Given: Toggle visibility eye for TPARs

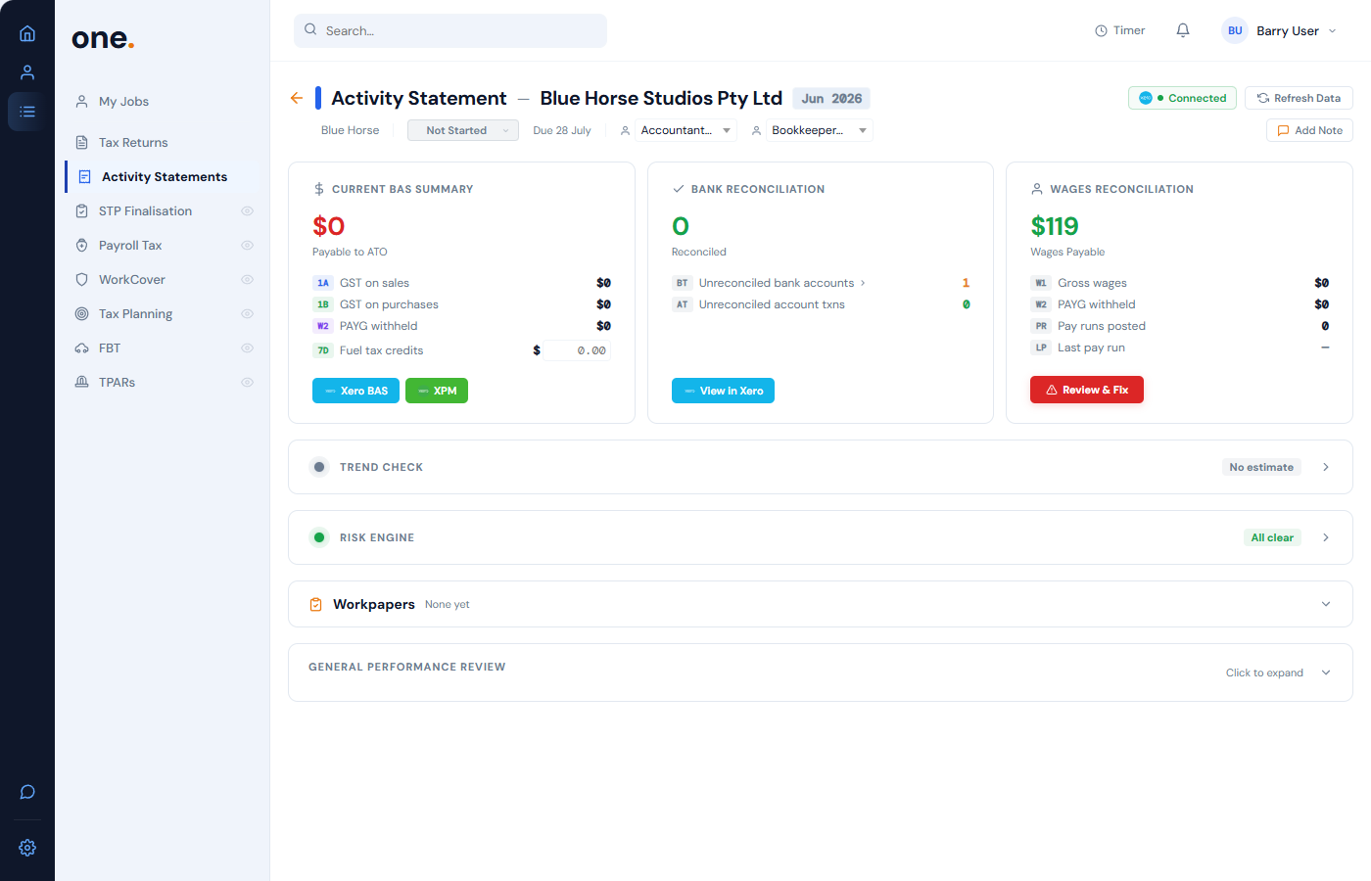Looking at the screenshot, I should pyautogui.click(x=248, y=383).
